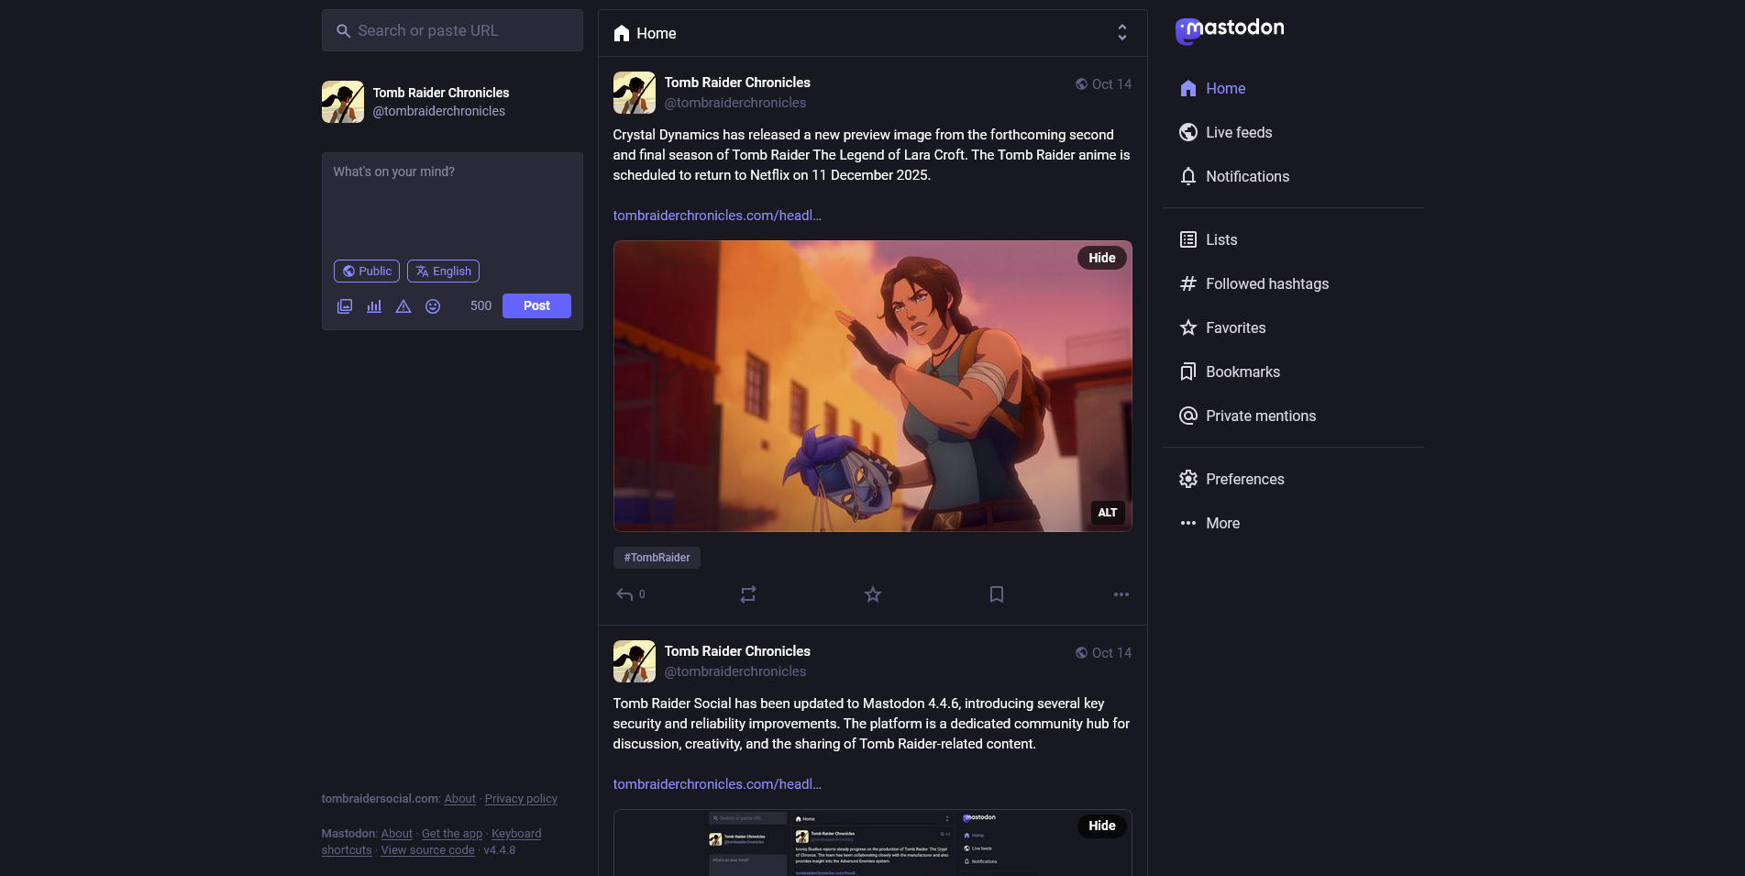Viewport: 1745px width, 876px height.
Task: Reply to the Crystal Dynamics post
Action: point(625,594)
